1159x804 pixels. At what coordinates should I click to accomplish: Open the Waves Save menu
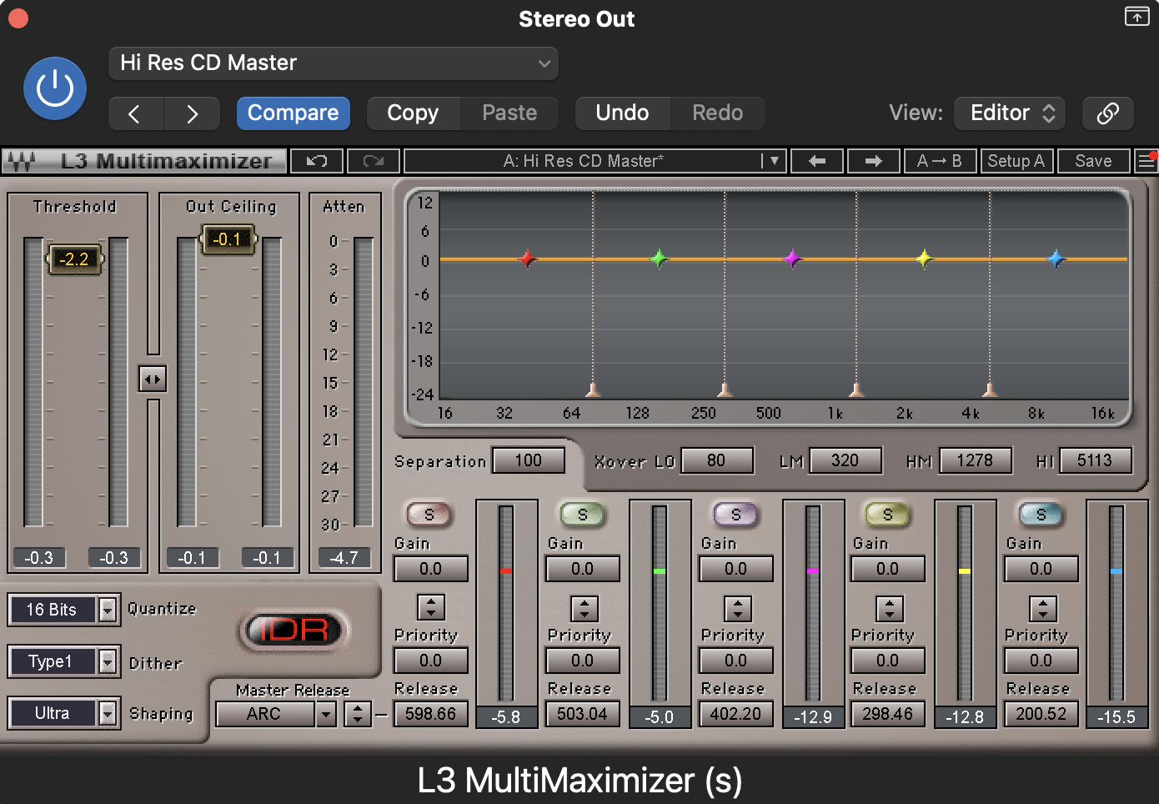click(1093, 161)
